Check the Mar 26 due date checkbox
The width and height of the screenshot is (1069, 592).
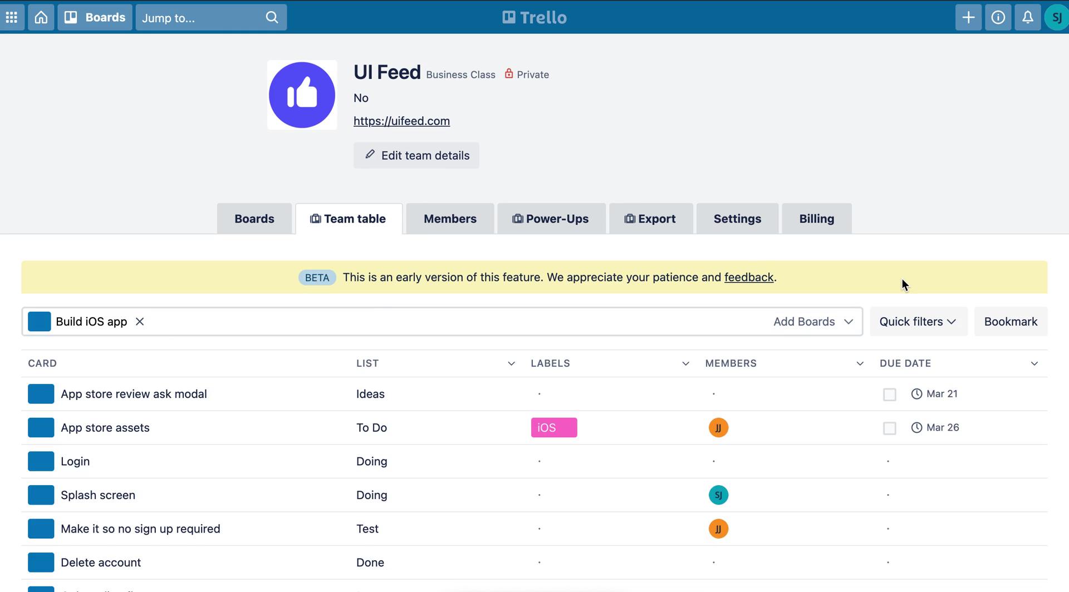[890, 428]
